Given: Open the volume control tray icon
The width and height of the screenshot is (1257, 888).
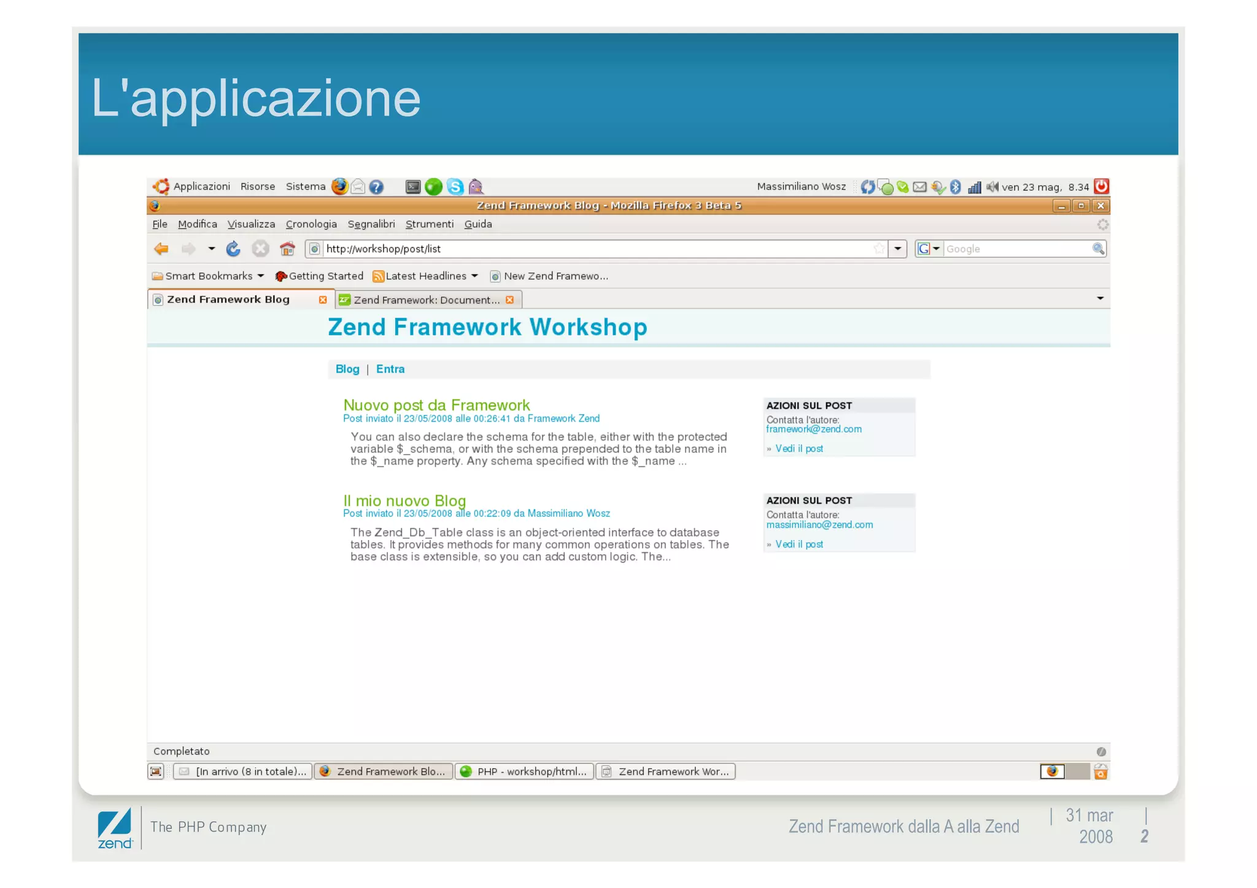Looking at the screenshot, I should 992,187.
